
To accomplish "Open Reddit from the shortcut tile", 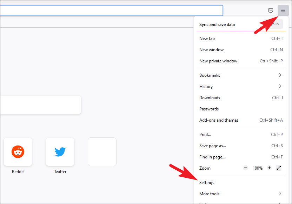I will (x=18, y=151).
